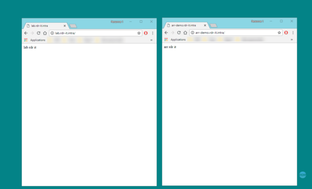
Task: Open Chrome menu in arr-demo.rdr-it.intra window
Action: [x=293, y=33]
